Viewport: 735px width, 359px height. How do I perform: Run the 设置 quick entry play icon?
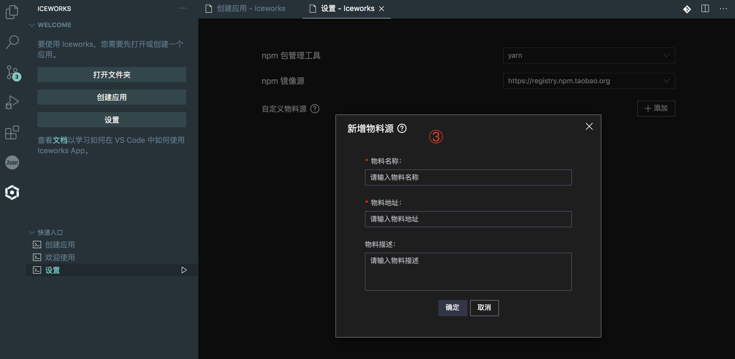point(184,270)
